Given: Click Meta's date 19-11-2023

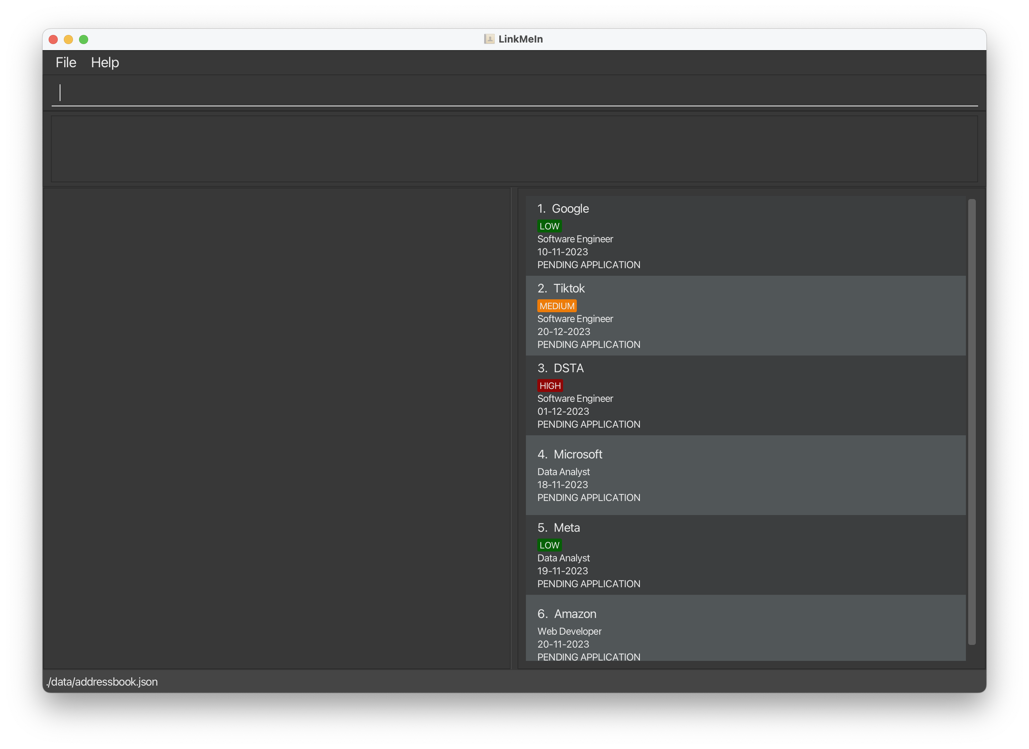Looking at the screenshot, I should (563, 571).
